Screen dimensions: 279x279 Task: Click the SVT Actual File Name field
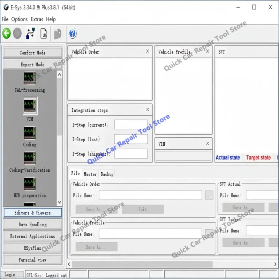pos(263,195)
